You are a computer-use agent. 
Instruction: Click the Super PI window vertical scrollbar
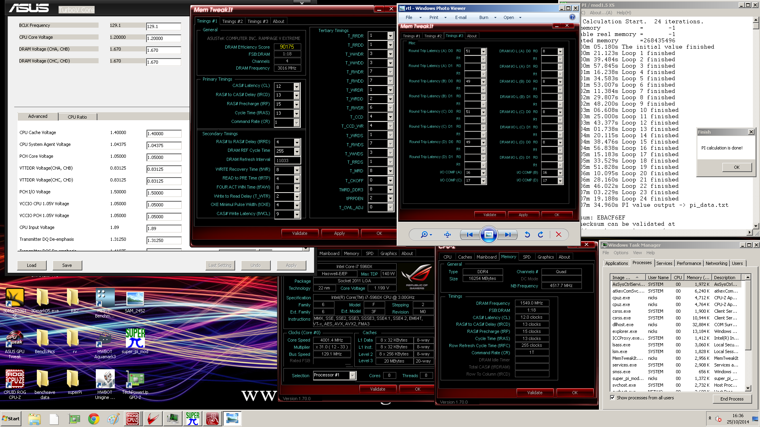(x=756, y=123)
